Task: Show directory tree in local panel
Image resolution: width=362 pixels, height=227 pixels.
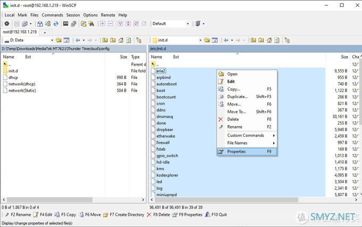Action: pyautogui.click(x=139, y=40)
